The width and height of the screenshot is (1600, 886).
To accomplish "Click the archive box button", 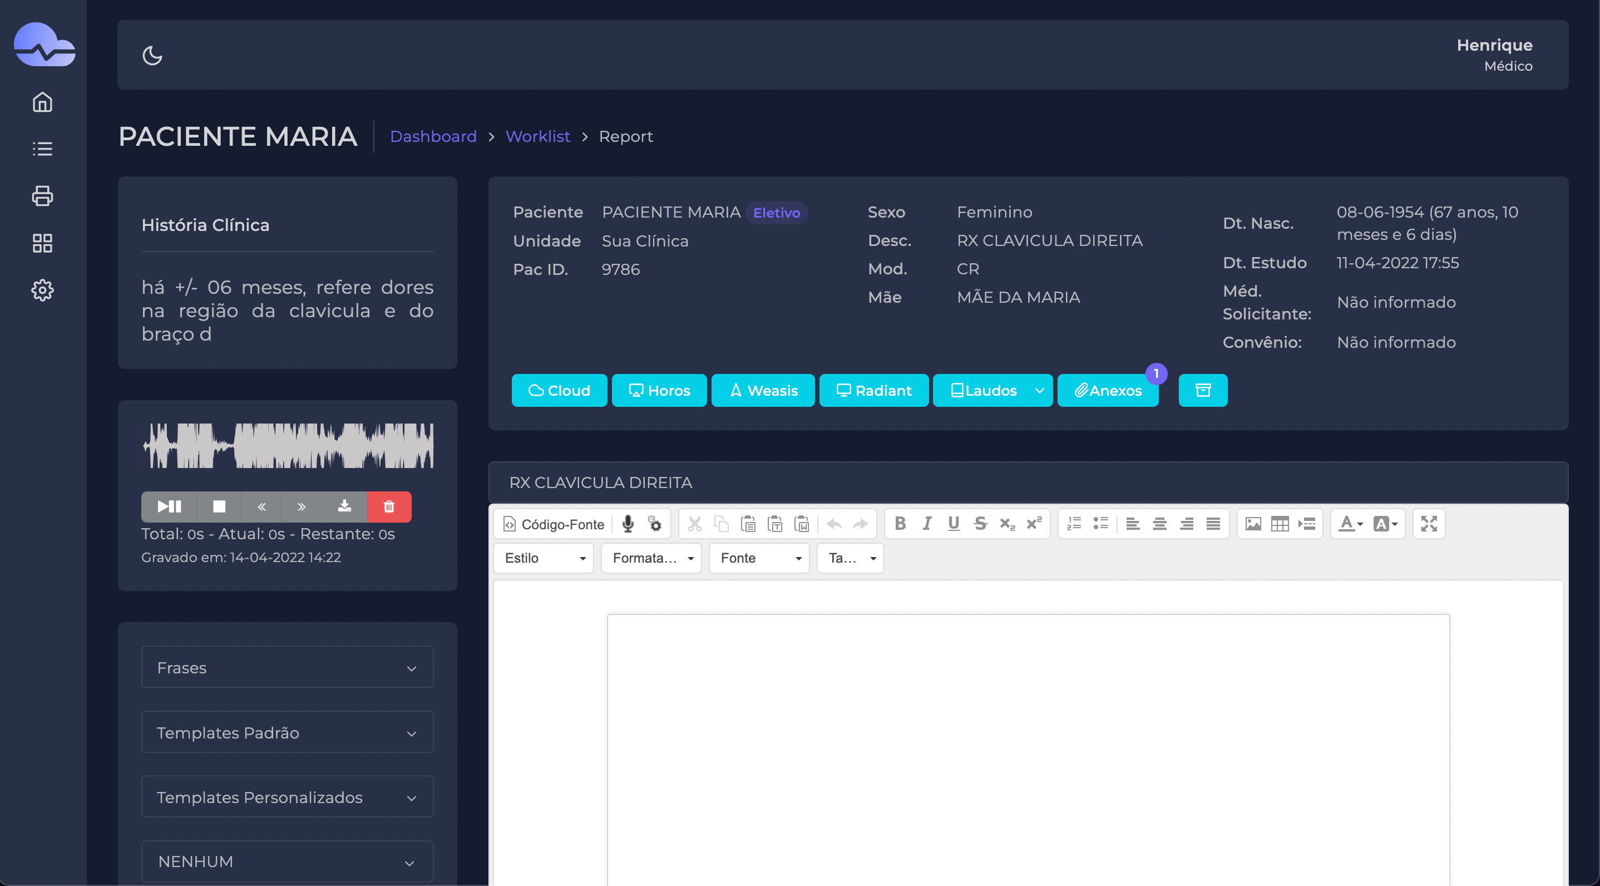I will [x=1202, y=390].
